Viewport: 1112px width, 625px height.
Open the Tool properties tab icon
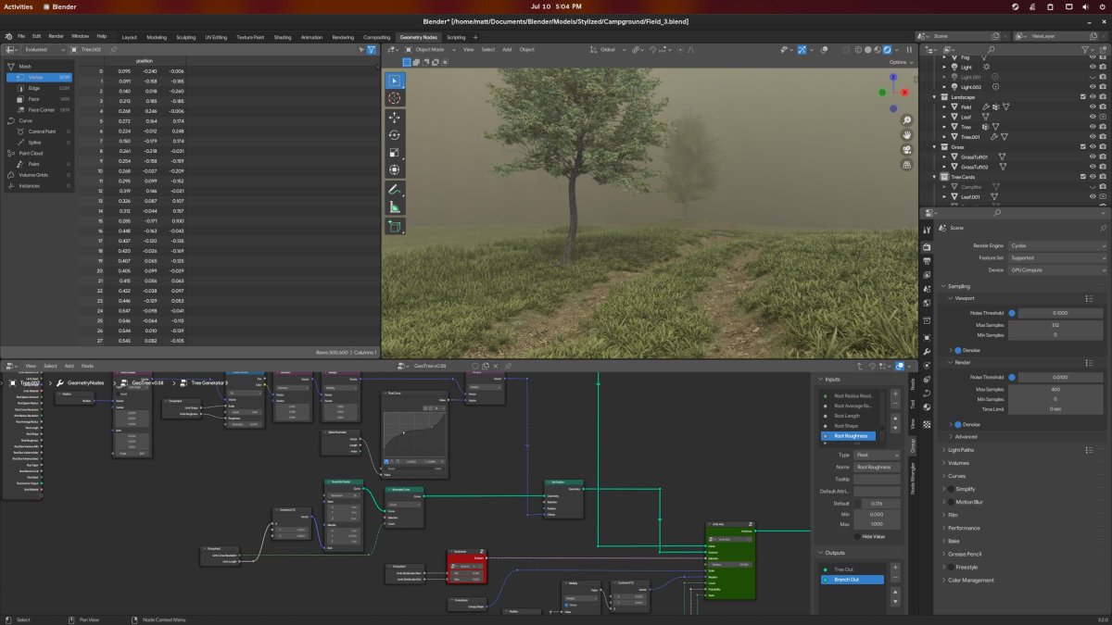(927, 230)
